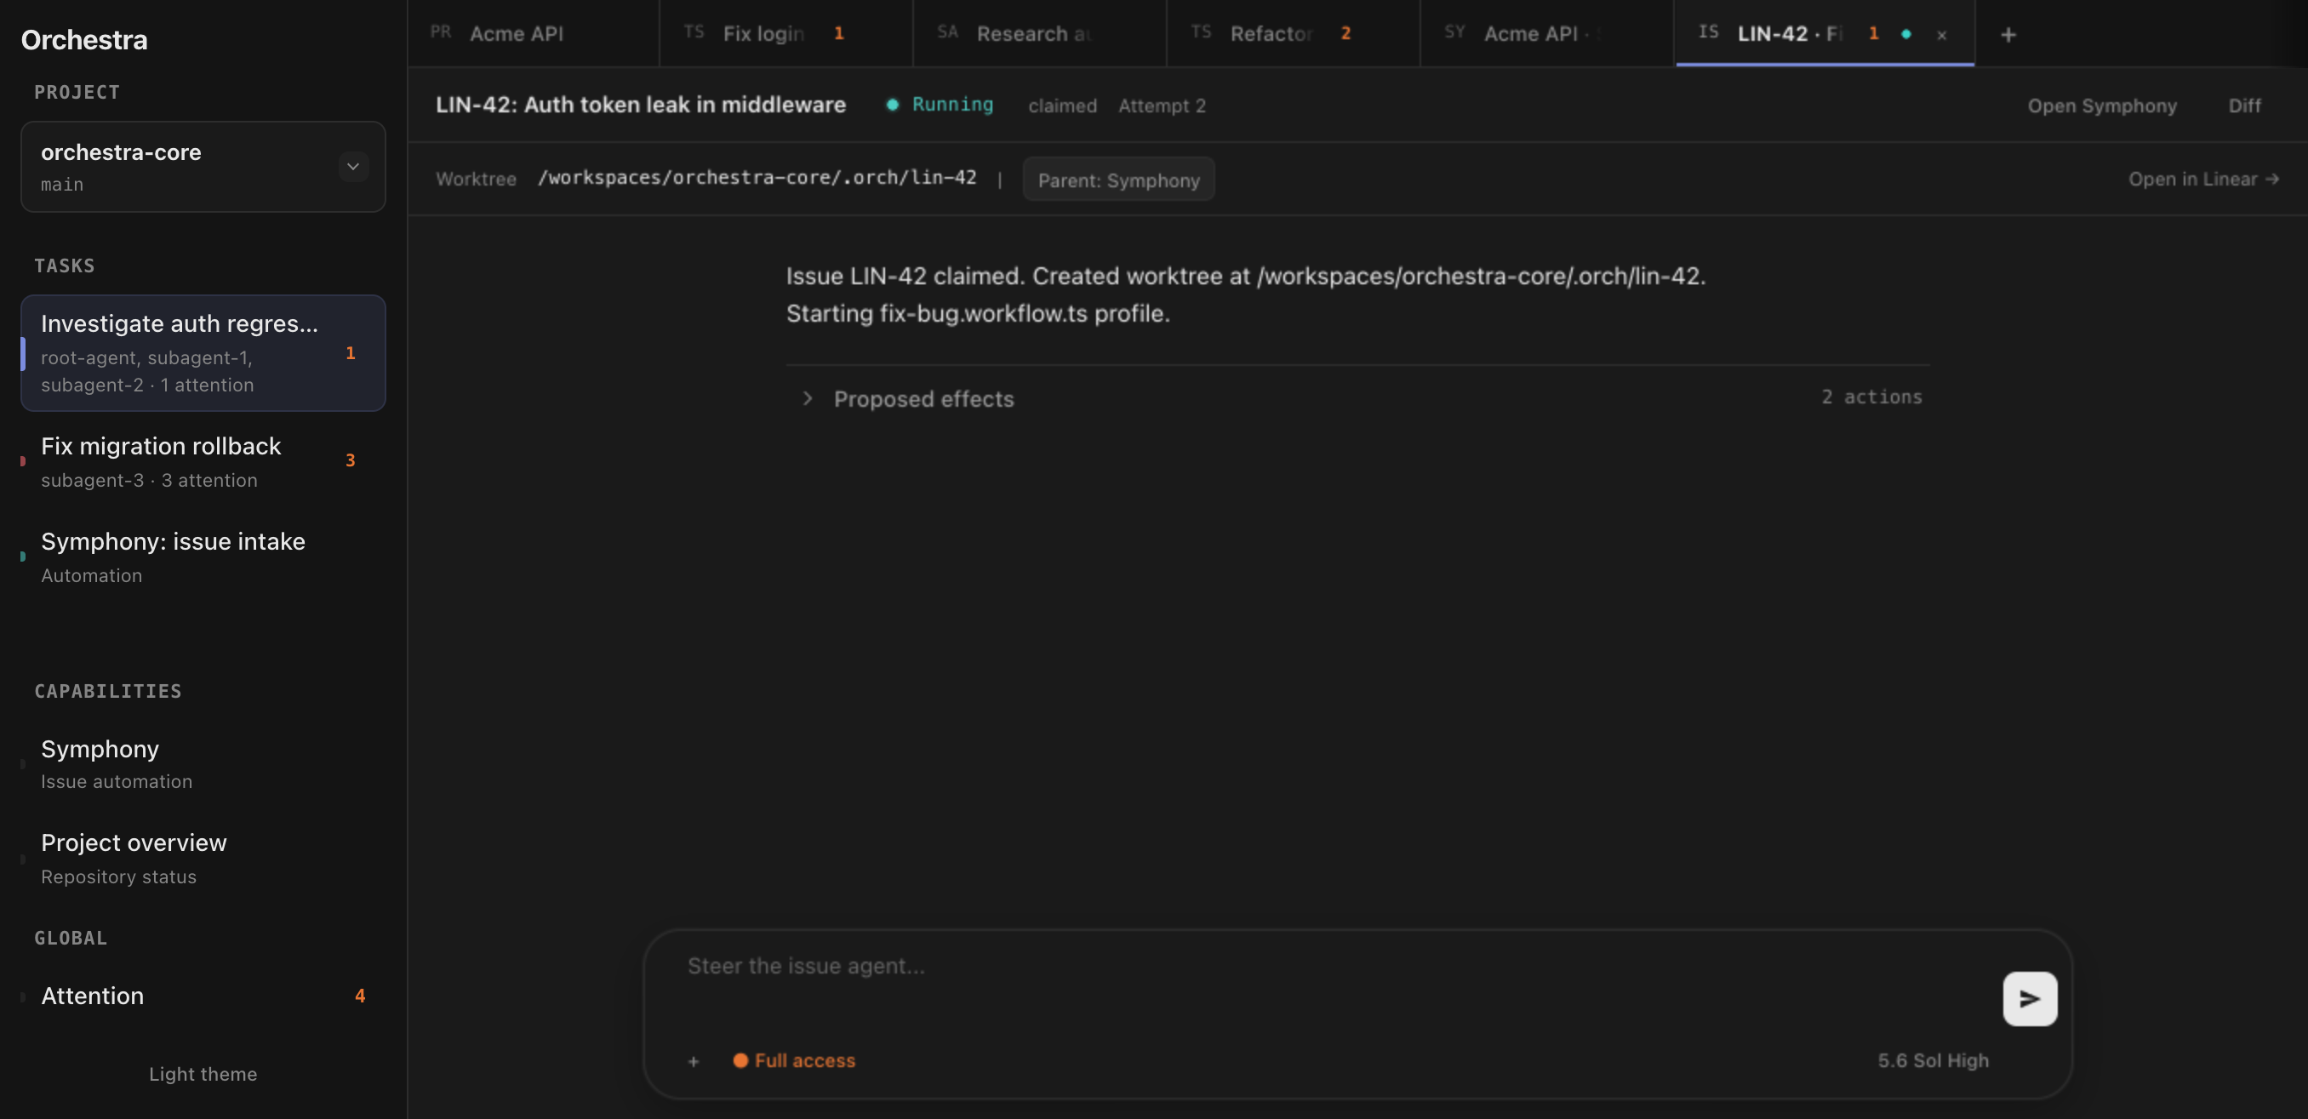The height and width of the screenshot is (1119, 2308).
Task: Open the orchestra-core project dropdown
Action: pos(203,167)
